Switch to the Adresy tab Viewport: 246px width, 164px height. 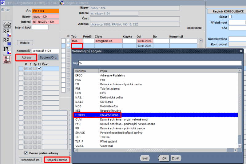[x=26, y=58]
